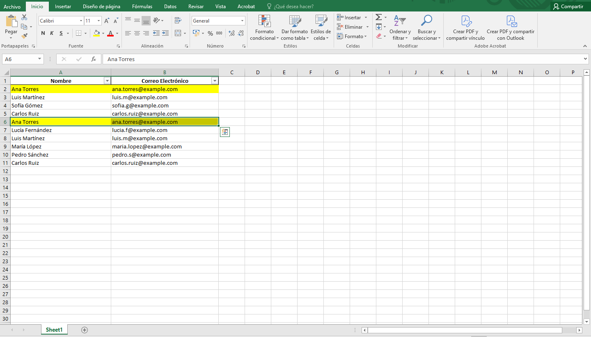591x337 pixels.
Task: Switch to the Datos tab
Action: [170, 7]
